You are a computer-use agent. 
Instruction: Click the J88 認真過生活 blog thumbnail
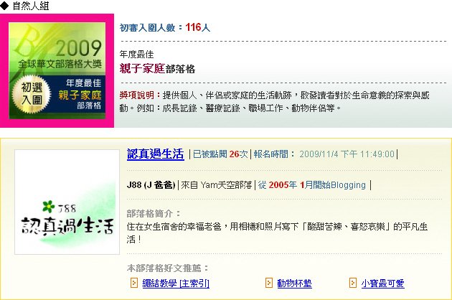67,202
